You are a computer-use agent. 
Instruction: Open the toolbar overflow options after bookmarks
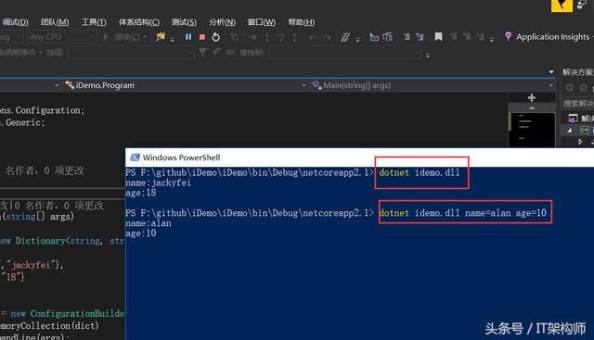pos(492,40)
